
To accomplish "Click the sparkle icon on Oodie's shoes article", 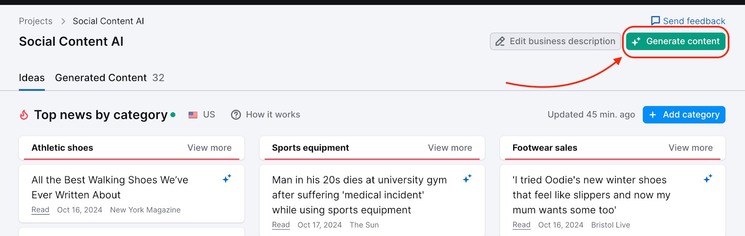I will [708, 178].
